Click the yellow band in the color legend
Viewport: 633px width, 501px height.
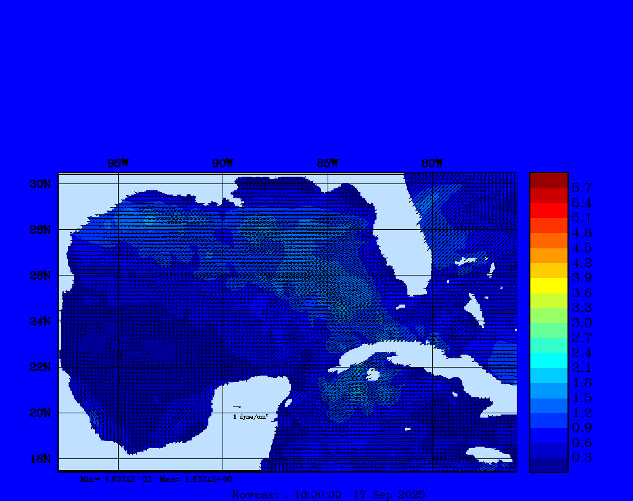(x=548, y=285)
